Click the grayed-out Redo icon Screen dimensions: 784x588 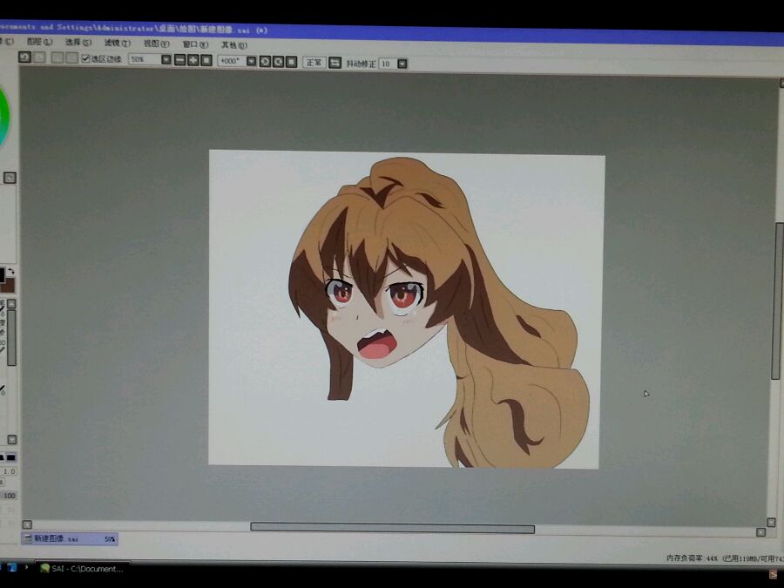39,57
